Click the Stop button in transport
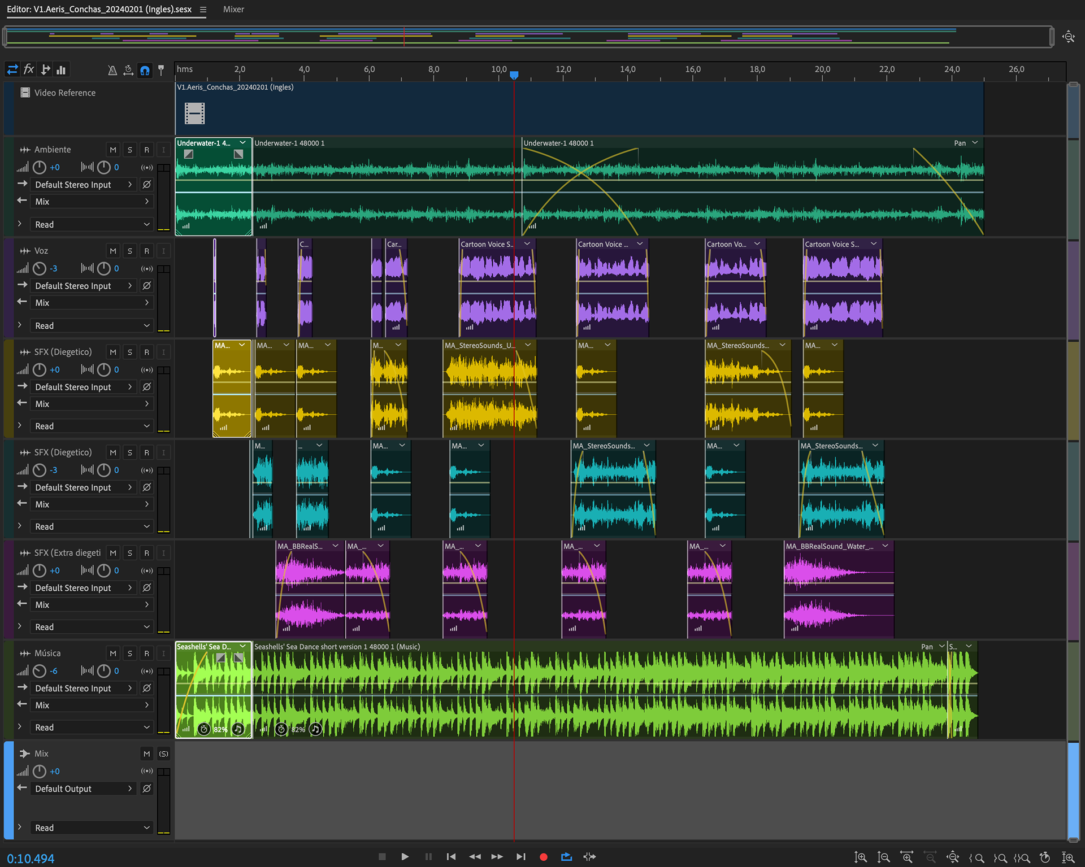Viewport: 1085px width, 867px height. [x=382, y=856]
